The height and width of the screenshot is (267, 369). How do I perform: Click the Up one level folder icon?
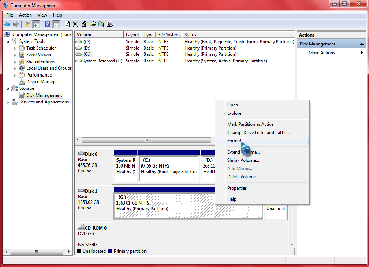coord(27,24)
